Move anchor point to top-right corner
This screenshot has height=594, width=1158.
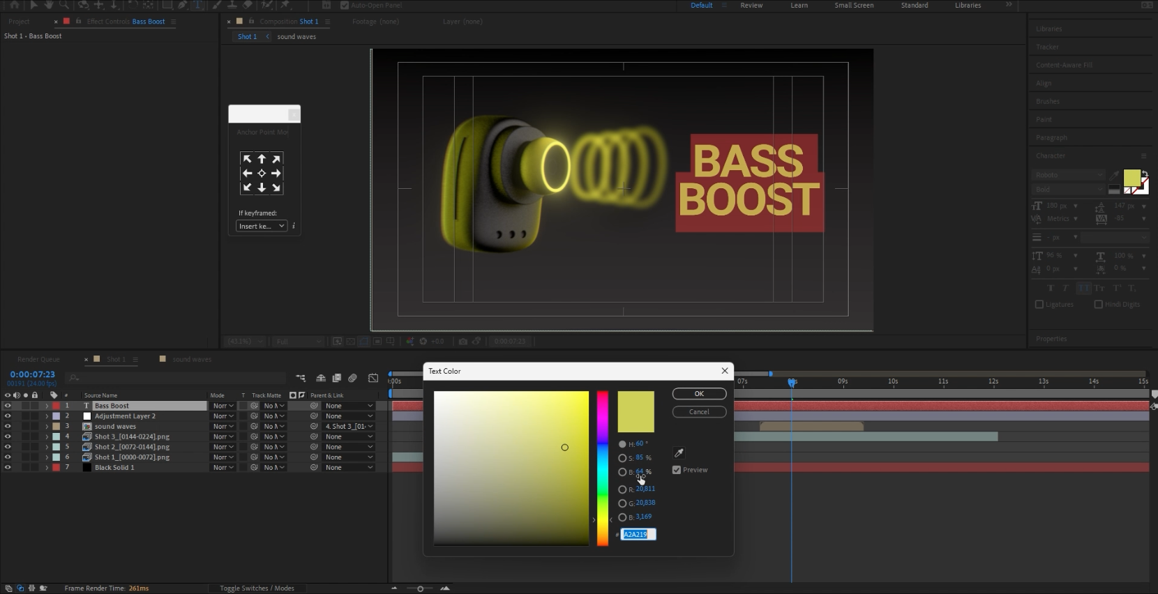(276, 159)
